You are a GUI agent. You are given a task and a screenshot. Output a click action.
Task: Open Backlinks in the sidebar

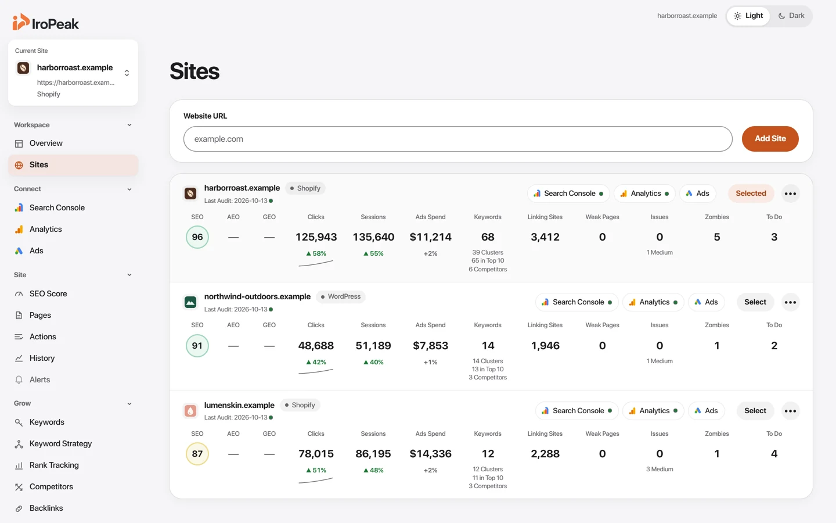tap(73, 508)
